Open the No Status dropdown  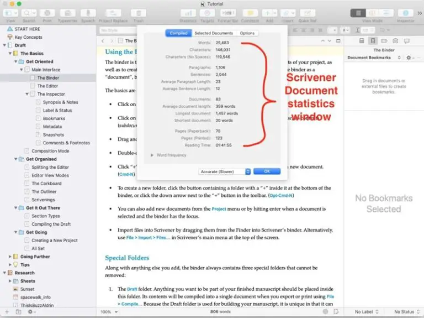(407, 312)
